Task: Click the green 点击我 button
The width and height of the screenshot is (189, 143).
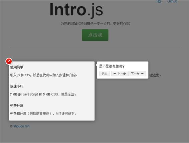Action: [x=95, y=35]
